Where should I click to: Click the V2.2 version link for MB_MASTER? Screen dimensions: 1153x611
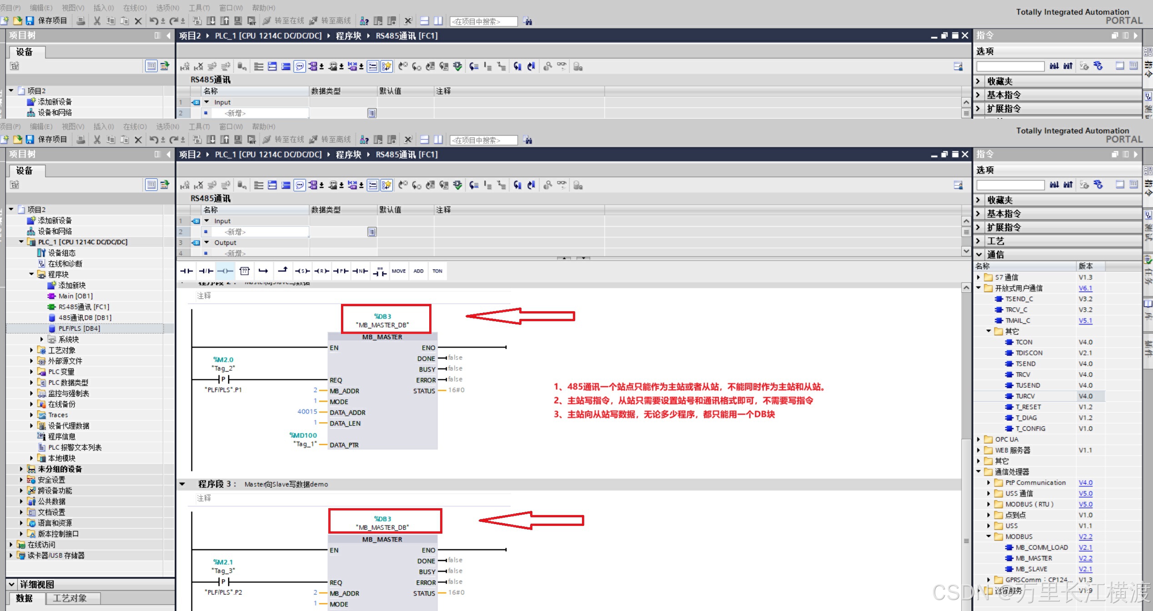[1085, 558]
